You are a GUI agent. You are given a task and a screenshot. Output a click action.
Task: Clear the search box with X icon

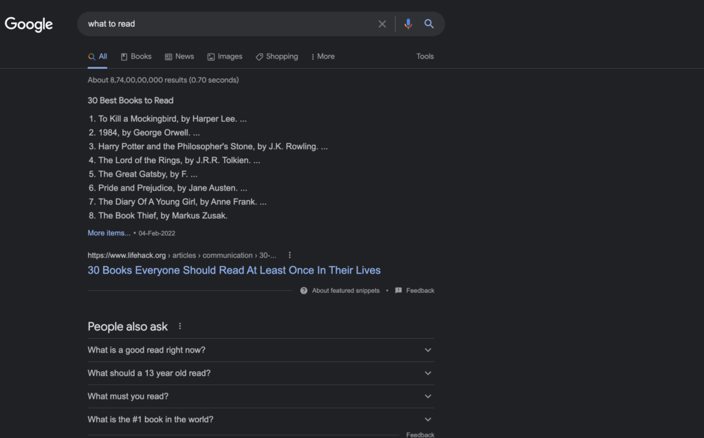(382, 24)
